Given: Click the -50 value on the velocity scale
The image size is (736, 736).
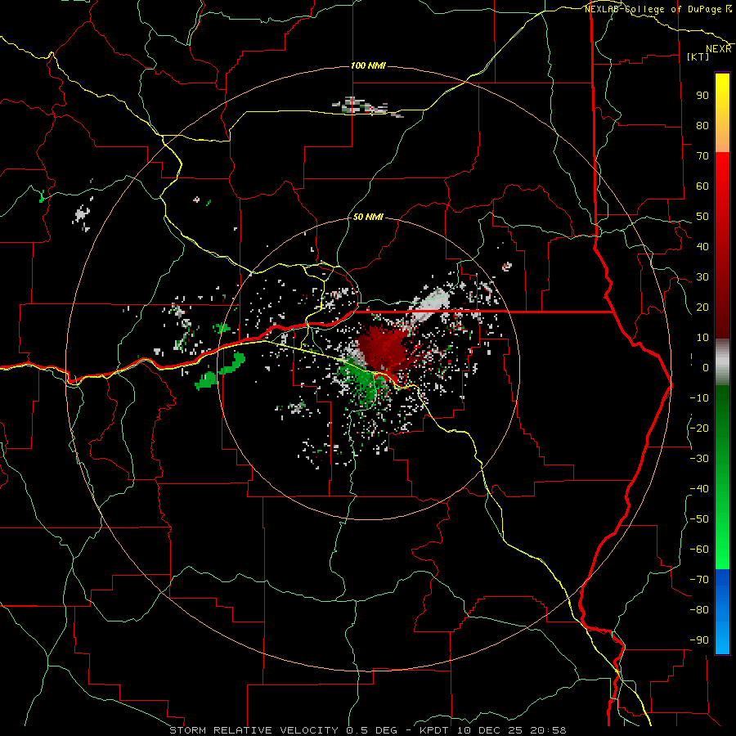Looking at the screenshot, I should [699, 518].
